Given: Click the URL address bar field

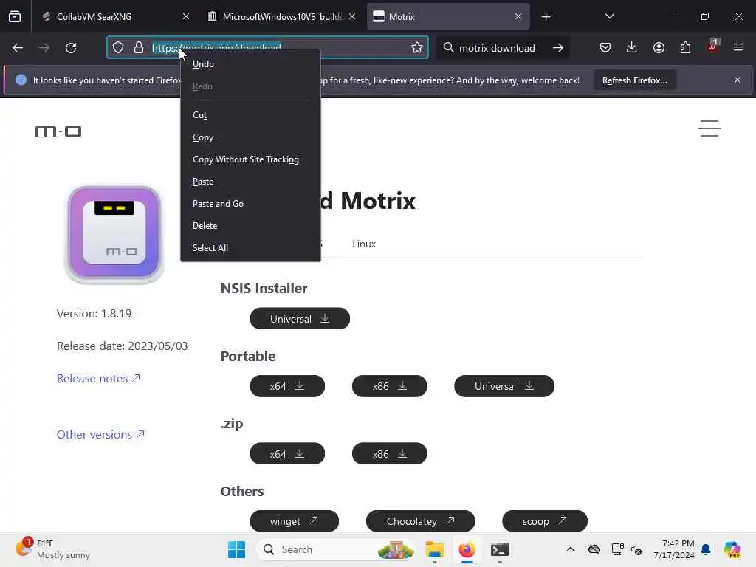Looking at the screenshot, I should coord(267,47).
